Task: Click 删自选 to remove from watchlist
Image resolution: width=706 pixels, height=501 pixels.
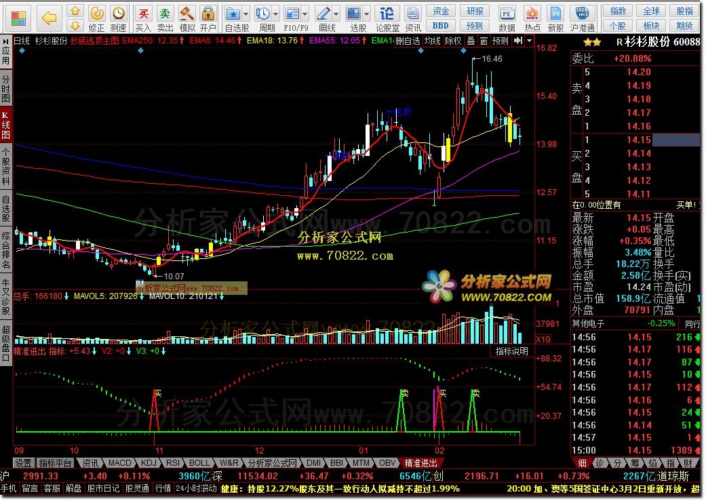Action: coord(408,41)
